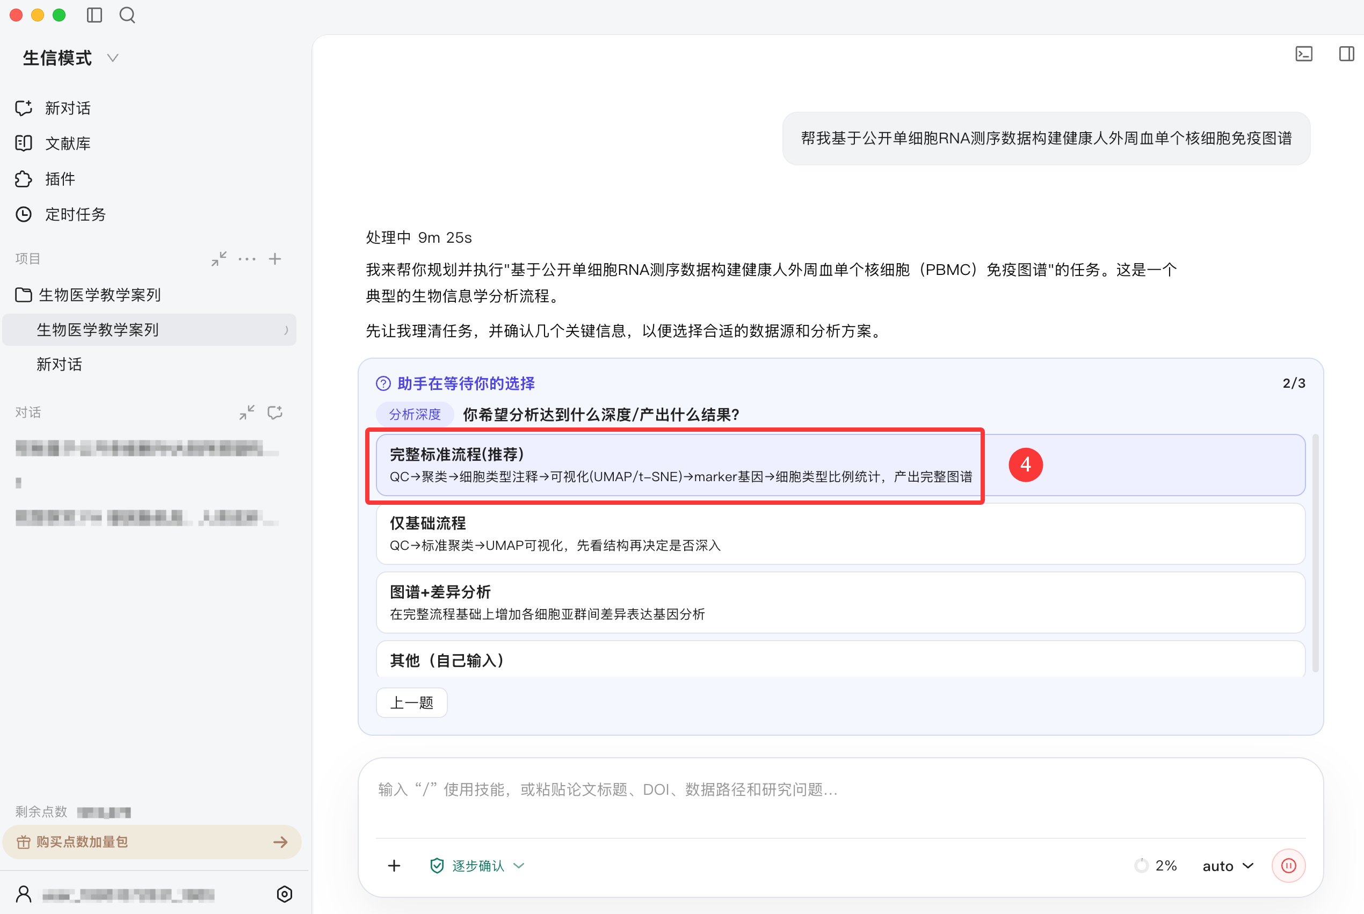Open the terminal panel icon at top right

point(1304,54)
